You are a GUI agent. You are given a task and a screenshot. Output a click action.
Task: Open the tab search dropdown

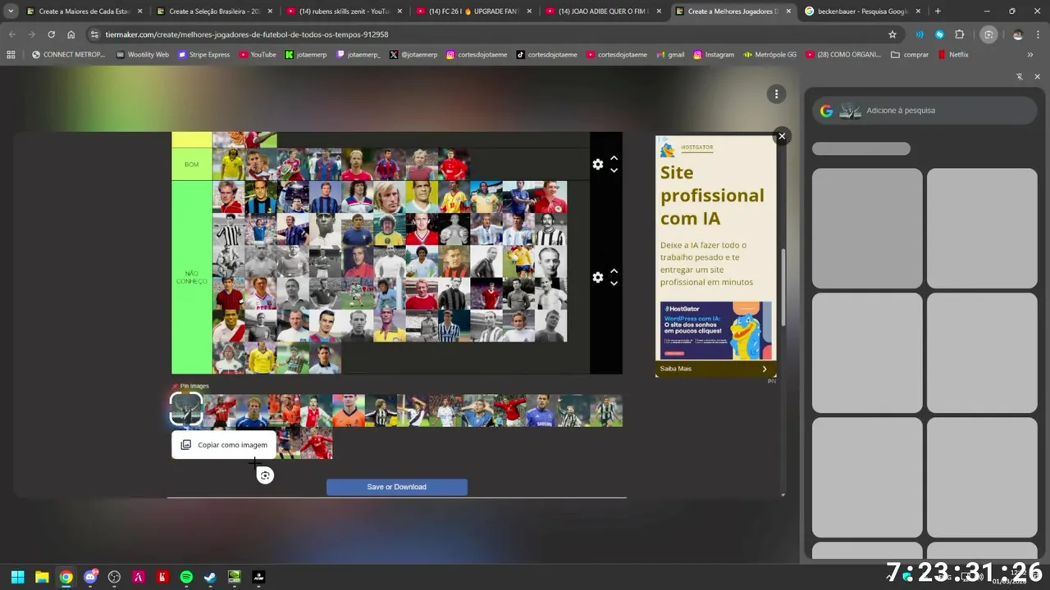coord(11,11)
